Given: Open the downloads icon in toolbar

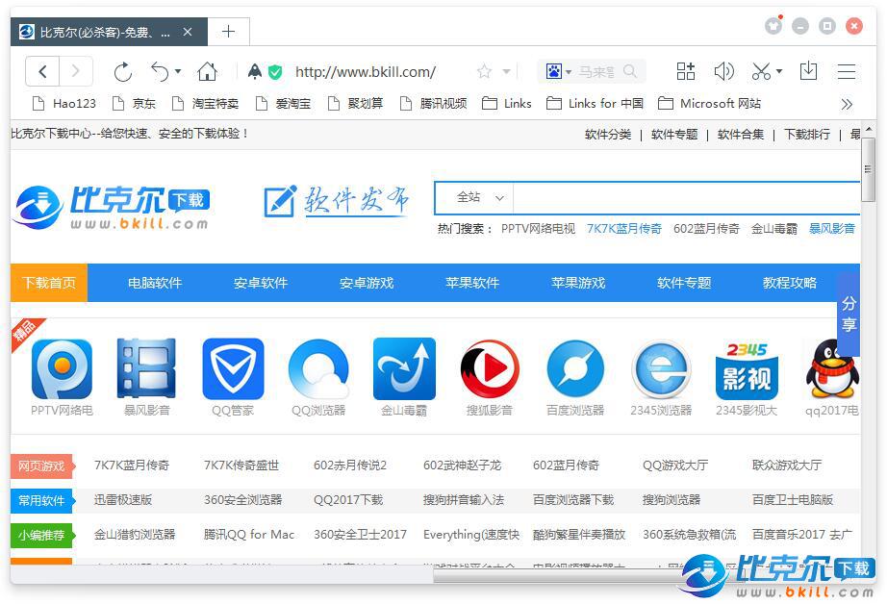Looking at the screenshot, I should (x=808, y=71).
